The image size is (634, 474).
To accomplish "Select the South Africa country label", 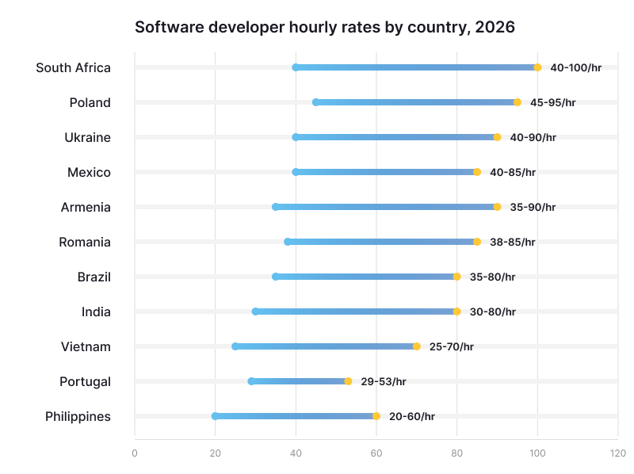I will point(73,67).
